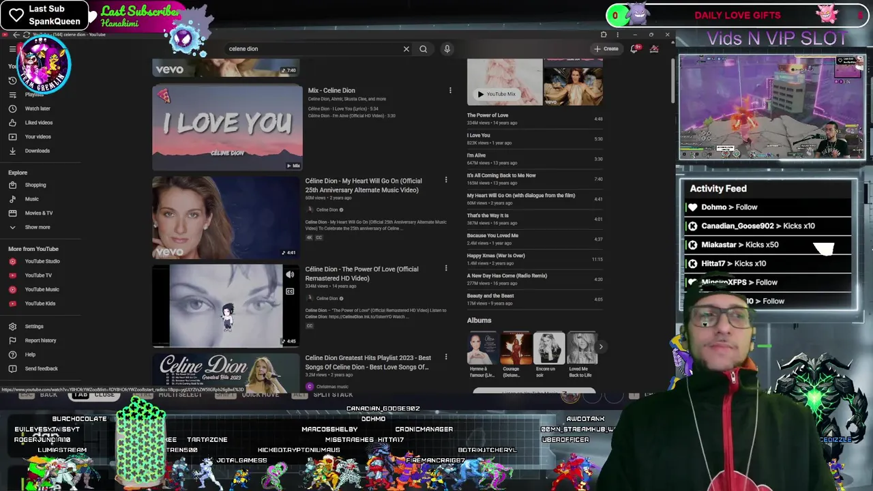The height and width of the screenshot is (491, 873).
Task: Open options for Mix - Celine Dion
Action: click(449, 91)
